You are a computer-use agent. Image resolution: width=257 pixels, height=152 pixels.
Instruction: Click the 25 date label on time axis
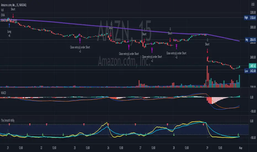75,148
